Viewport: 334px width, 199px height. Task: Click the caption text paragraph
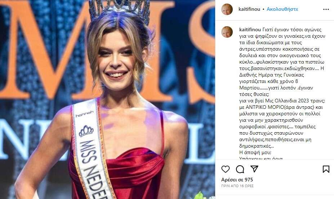282,94
